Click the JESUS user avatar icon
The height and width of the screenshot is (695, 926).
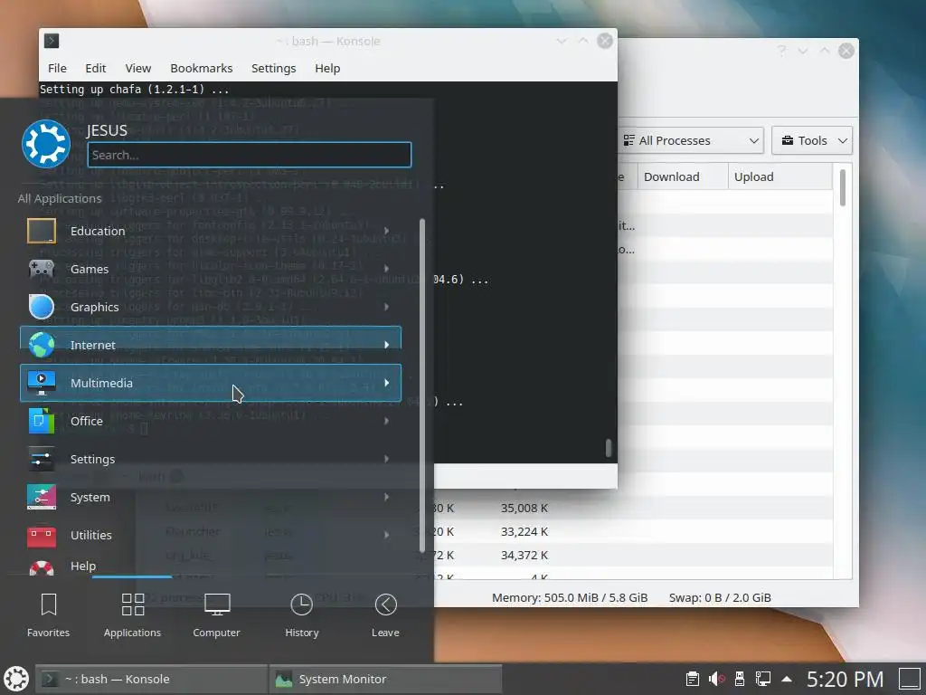(x=45, y=144)
